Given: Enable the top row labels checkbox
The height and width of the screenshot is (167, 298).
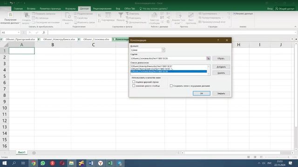Looking at the screenshot, I should coord(134,82).
